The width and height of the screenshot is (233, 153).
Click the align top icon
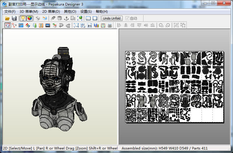tap(139, 25)
